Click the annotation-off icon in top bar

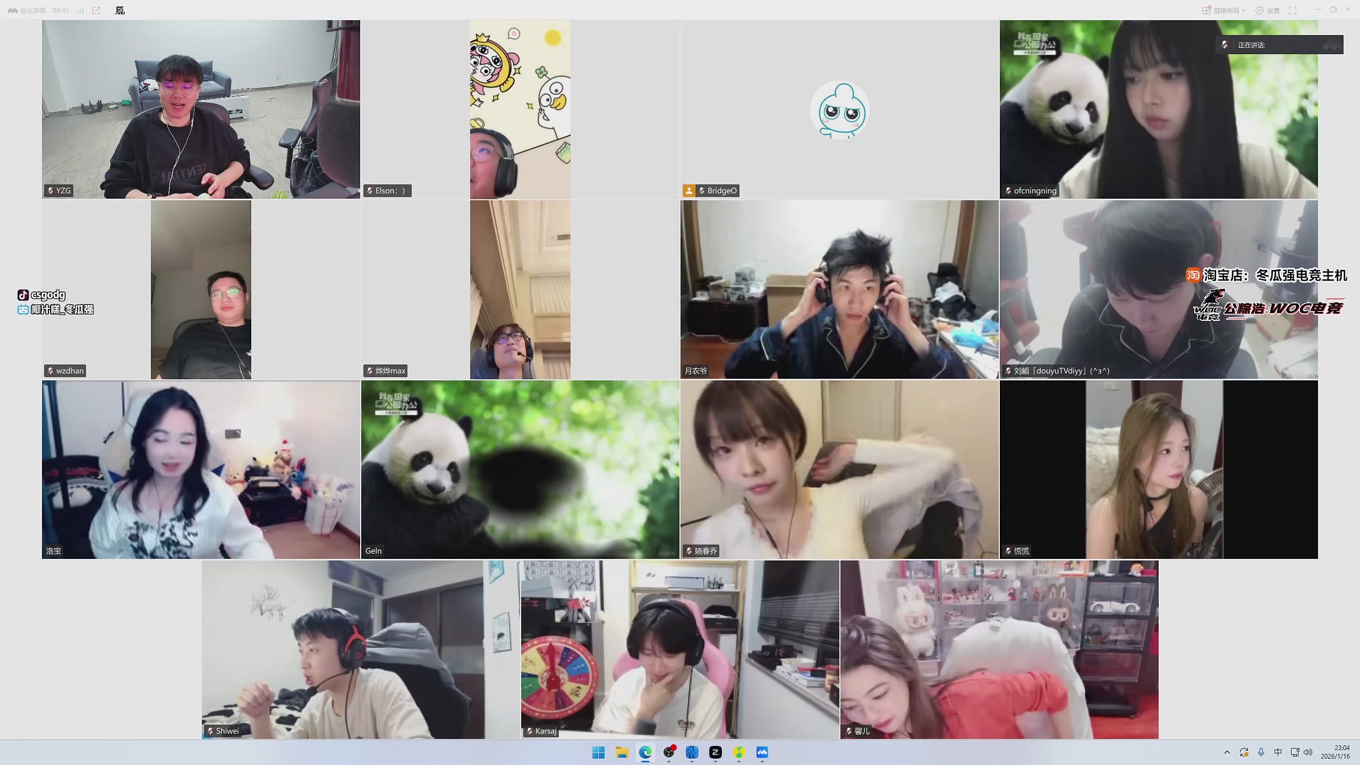pyautogui.click(x=120, y=11)
